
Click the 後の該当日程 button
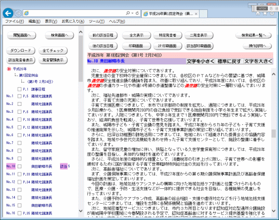coord(103,46)
